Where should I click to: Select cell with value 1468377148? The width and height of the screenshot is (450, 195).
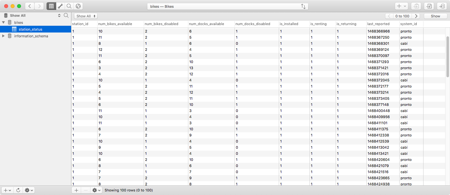[383, 105]
